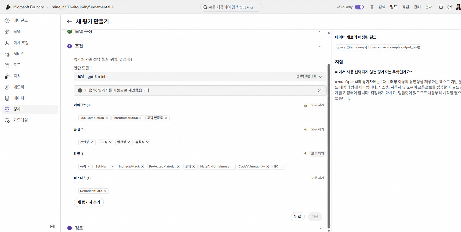Go to the 작업 top menu
Viewport: 461px width, 232px height.
coord(405,7)
